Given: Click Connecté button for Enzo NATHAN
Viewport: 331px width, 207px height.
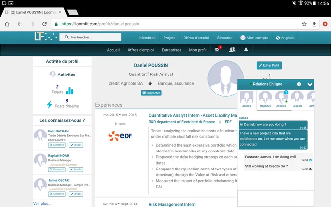Looking at the screenshot, I should 57,145.
